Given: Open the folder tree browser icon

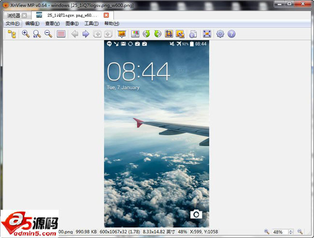Looking at the screenshot, I should pyautogui.click(x=12, y=34).
